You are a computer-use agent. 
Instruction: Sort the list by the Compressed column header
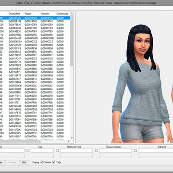(x=63, y=13)
